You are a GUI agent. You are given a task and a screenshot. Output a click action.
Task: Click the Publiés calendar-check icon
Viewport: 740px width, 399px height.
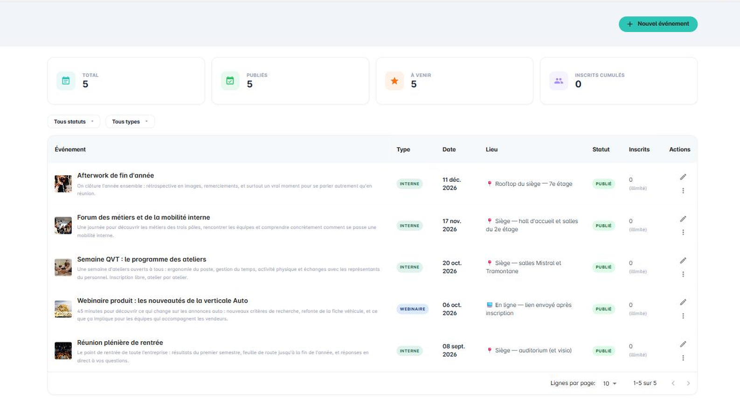pyautogui.click(x=230, y=81)
